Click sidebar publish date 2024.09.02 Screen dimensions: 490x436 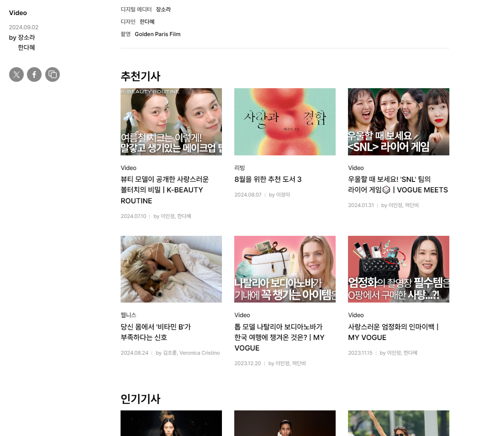(x=24, y=27)
